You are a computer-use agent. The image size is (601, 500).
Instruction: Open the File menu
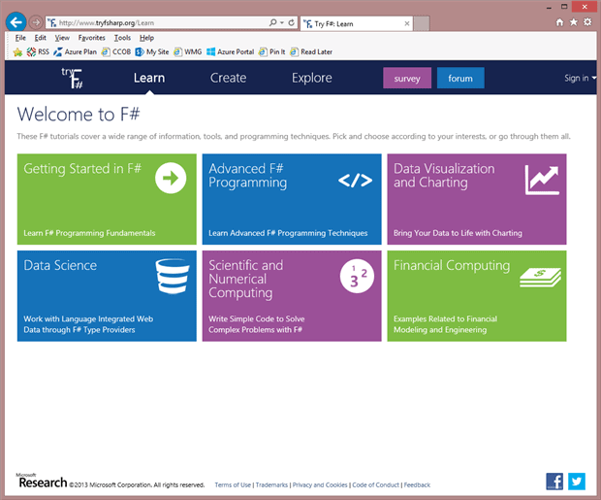pyautogui.click(x=20, y=38)
